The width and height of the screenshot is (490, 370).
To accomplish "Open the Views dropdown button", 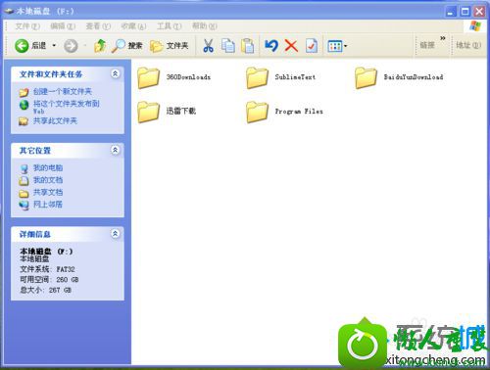I will coord(337,46).
